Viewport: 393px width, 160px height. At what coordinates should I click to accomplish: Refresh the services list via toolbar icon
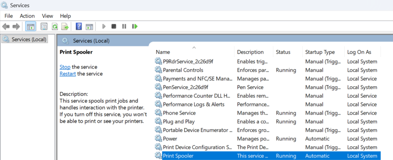(x=54, y=26)
